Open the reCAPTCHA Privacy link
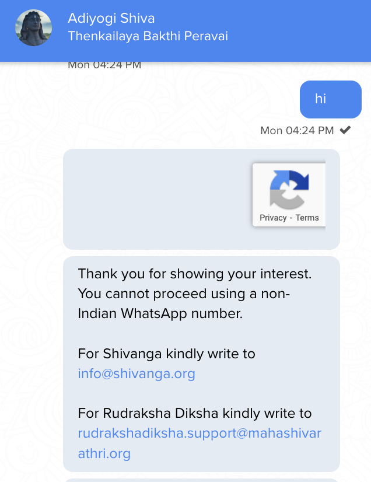The width and height of the screenshot is (371, 482). [273, 218]
